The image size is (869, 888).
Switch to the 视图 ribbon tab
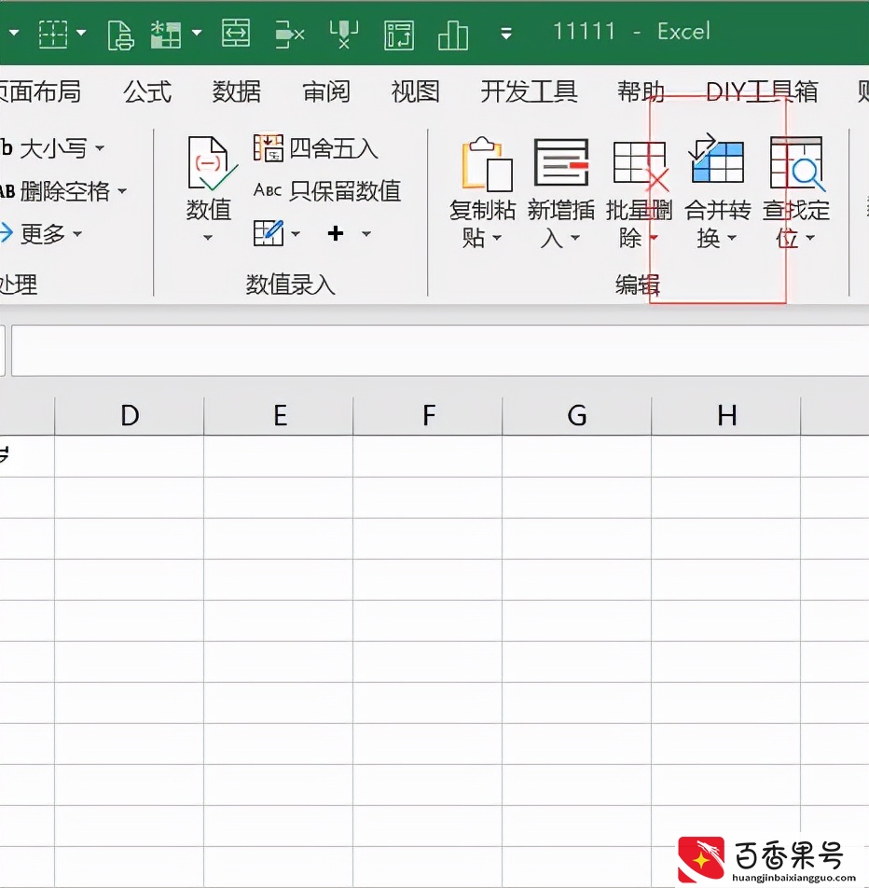416,91
